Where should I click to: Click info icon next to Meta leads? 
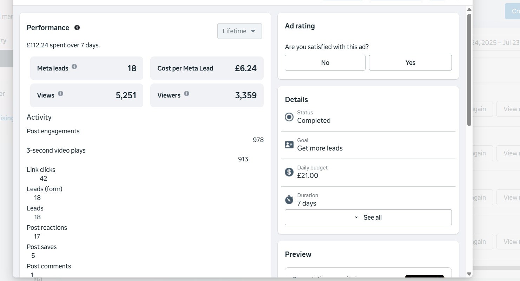coord(74,66)
